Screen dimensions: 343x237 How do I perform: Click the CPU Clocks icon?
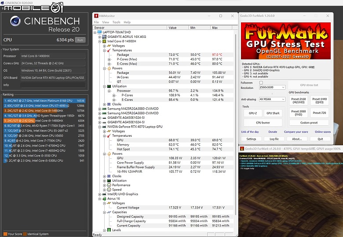click(109, 104)
